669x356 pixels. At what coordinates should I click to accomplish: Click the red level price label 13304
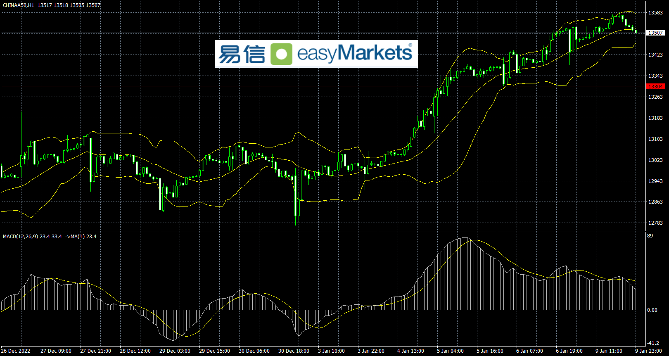click(655, 86)
